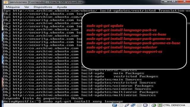190x107 pixels.
Task: Maximize the servicorreo VirtualBox window
Action: (173, 1)
